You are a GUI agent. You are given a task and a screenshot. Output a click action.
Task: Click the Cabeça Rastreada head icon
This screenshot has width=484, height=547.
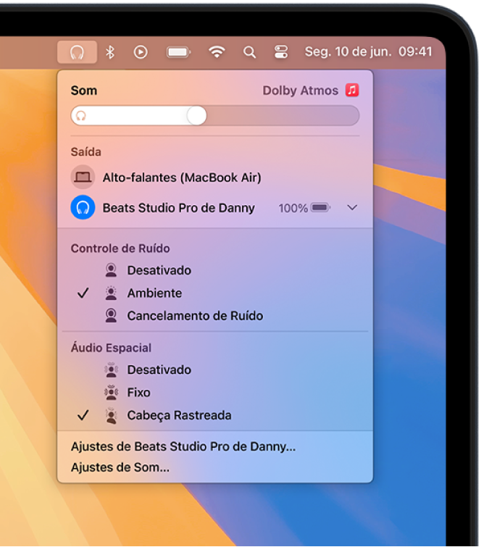pos(112,415)
